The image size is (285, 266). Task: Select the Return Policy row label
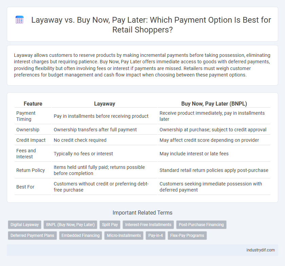[30, 170]
